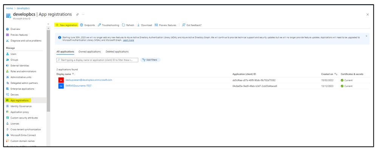Focus the display name search field
Image resolution: width=379 pixels, height=151 pixels.
(x=97, y=60)
